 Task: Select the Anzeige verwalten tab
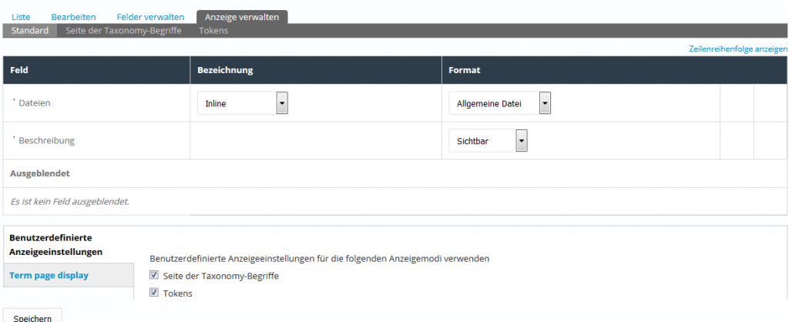(242, 16)
